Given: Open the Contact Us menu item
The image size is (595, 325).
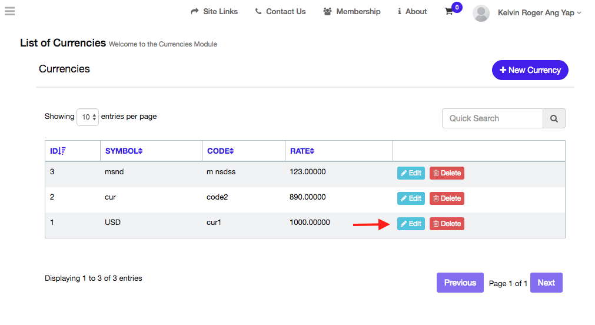Looking at the screenshot, I should click(280, 12).
